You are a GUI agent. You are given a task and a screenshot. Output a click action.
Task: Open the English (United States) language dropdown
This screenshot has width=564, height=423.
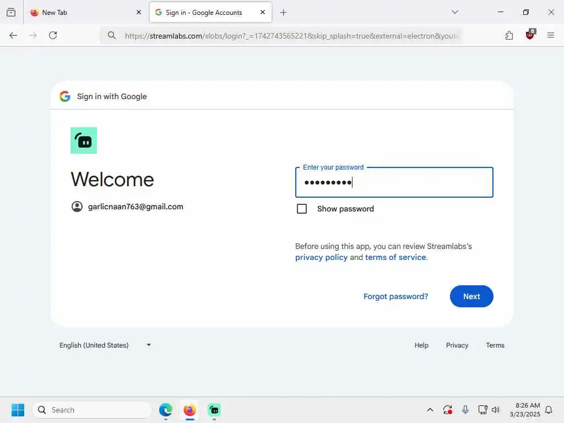105,345
